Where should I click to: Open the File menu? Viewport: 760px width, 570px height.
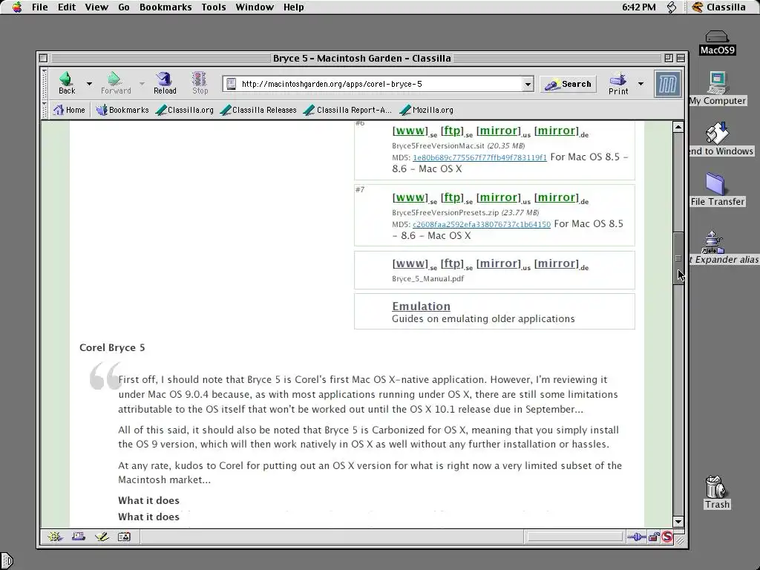[40, 7]
